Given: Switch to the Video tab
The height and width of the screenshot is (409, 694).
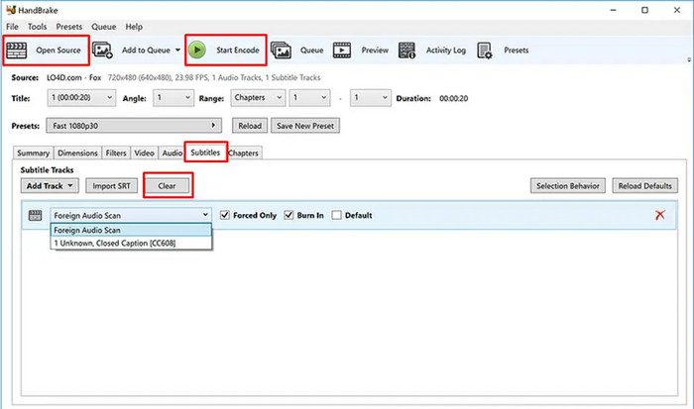Looking at the screenshot, I should point(144,153).
